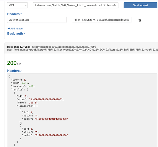The height and width of the screenshot is (147, 158).
Task: Click inside the JSON response body
Action: [x=82, y=110]
